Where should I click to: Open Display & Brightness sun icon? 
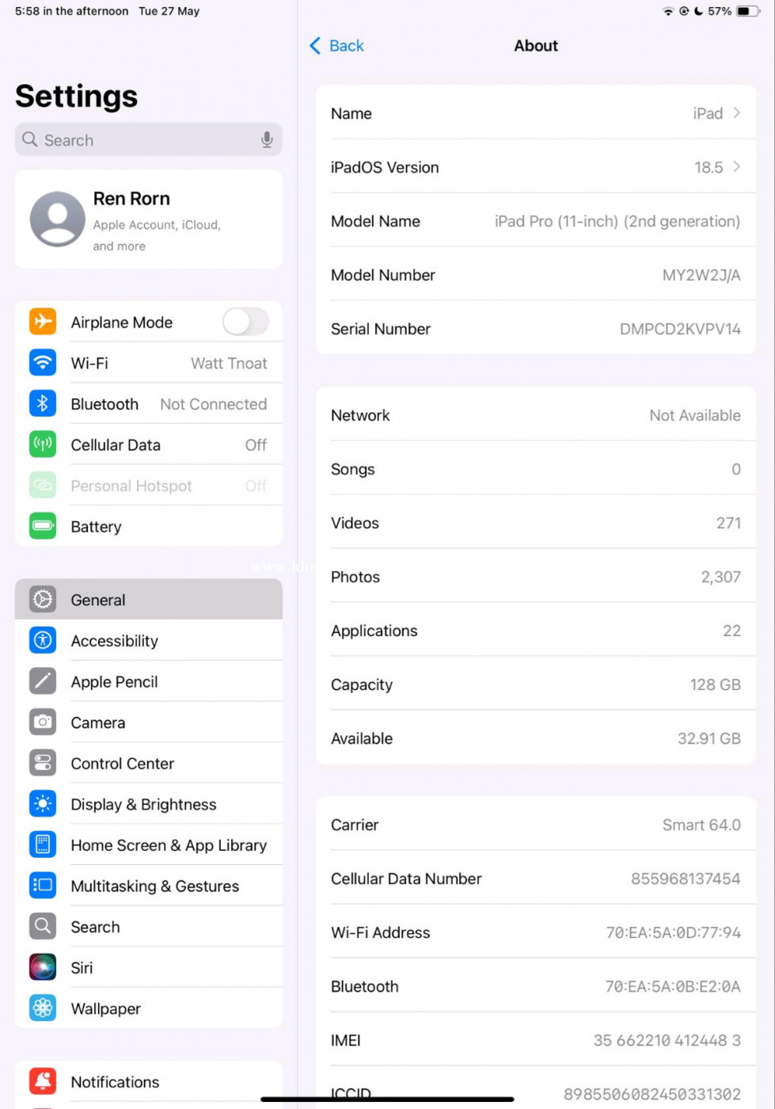43,804
